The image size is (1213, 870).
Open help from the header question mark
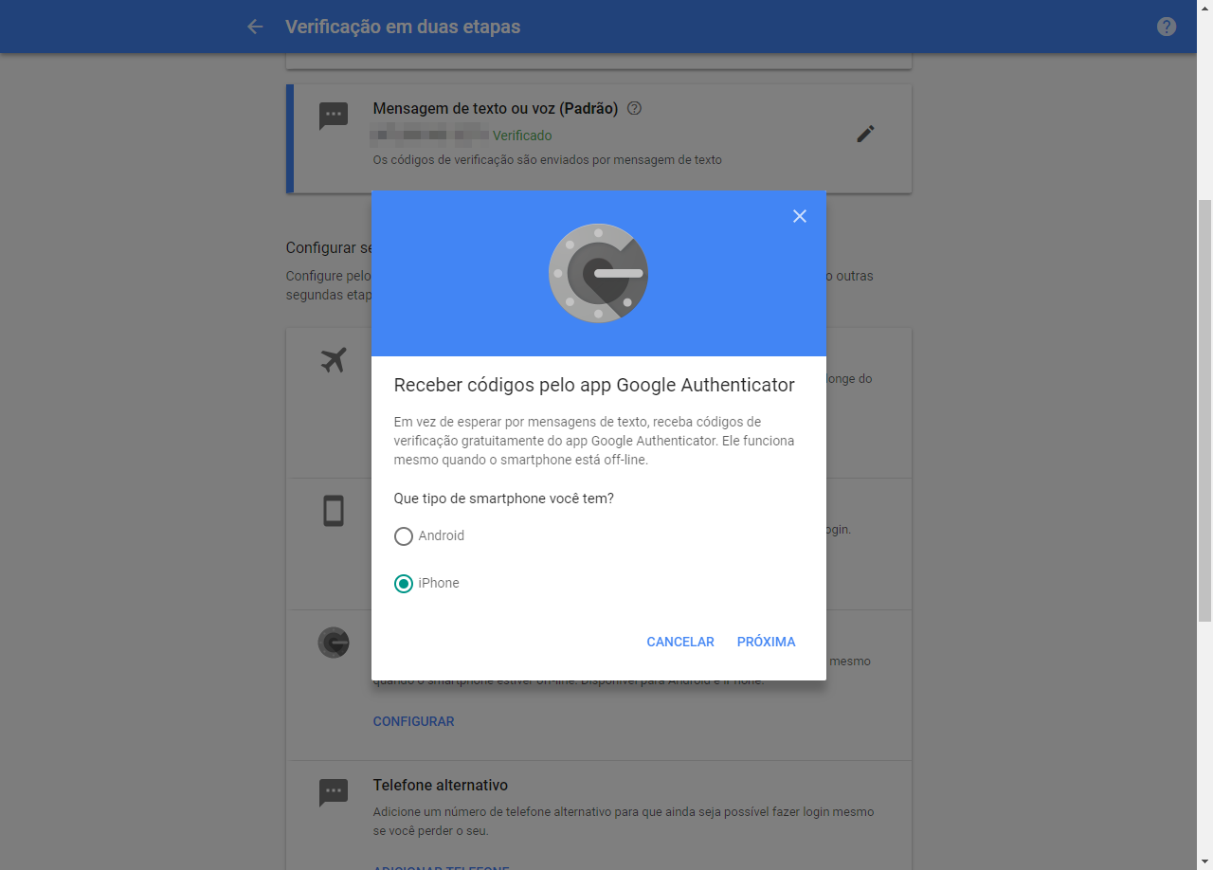(x=1167, y=27)
